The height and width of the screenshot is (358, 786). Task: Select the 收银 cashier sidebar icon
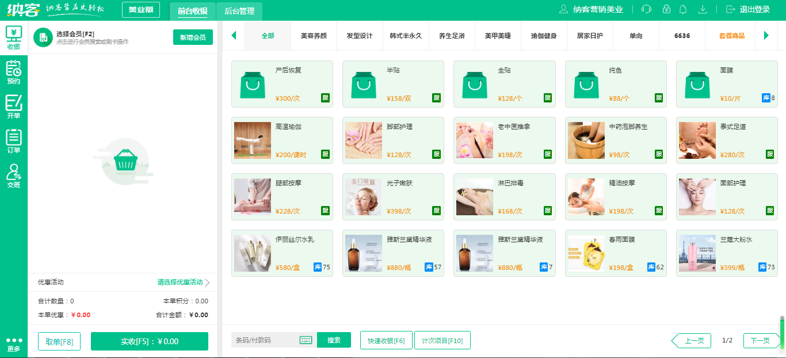(13, 36)
